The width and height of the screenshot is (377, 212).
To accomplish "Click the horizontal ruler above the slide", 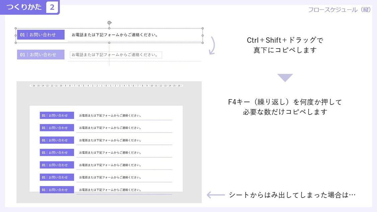I will (106, 85).
